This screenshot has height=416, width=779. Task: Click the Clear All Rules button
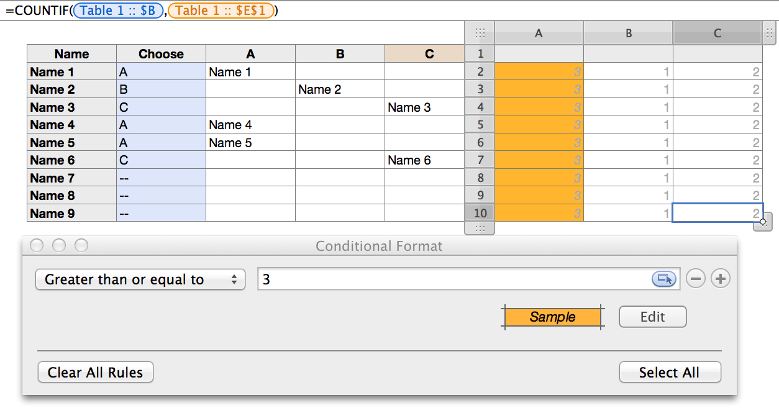pos(95,372)
